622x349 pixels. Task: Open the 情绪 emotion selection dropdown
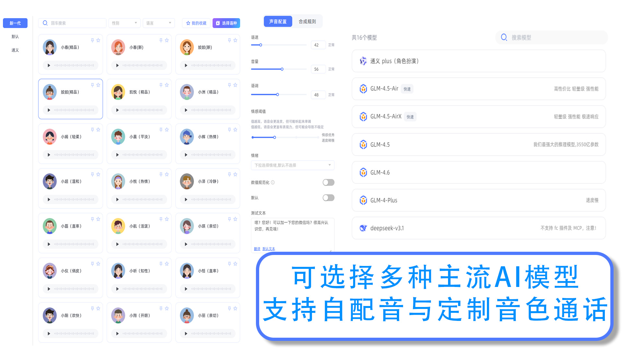(x=292, y=165)
